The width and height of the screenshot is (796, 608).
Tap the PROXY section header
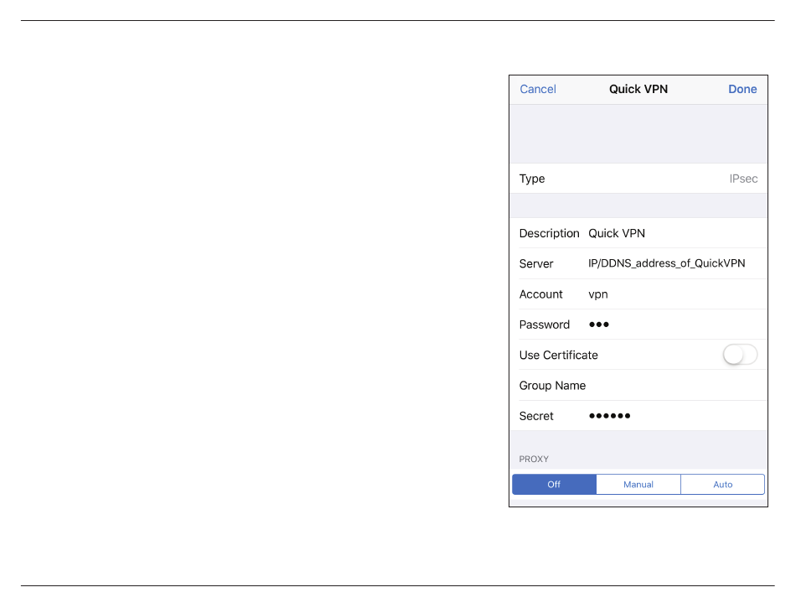[534, 459]
